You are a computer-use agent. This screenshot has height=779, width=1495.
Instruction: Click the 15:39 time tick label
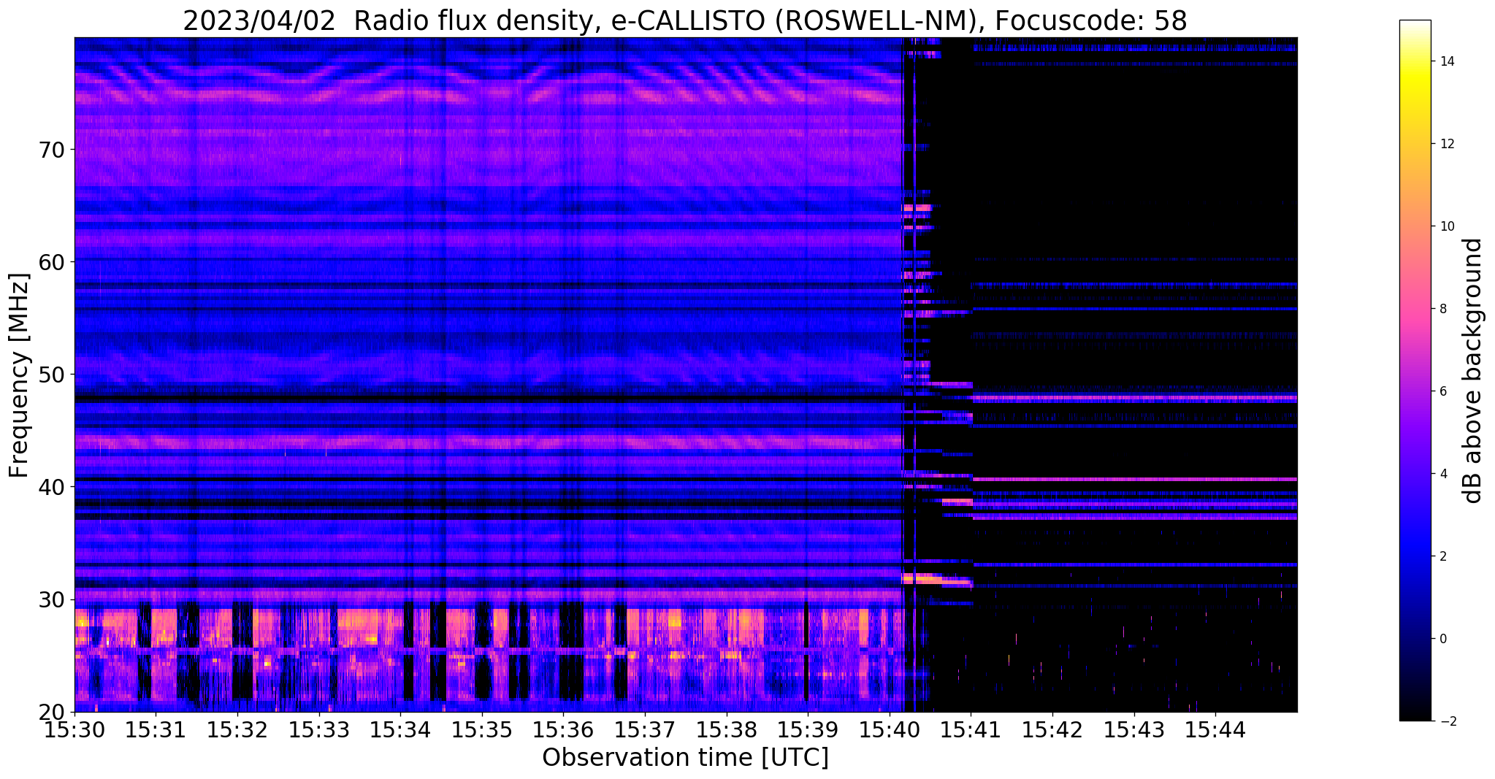click(808, 729)
